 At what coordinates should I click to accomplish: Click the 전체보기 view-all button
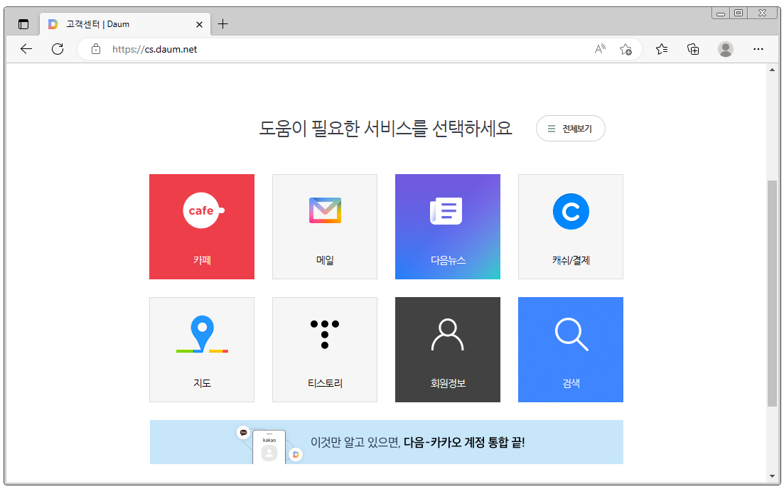571,129
